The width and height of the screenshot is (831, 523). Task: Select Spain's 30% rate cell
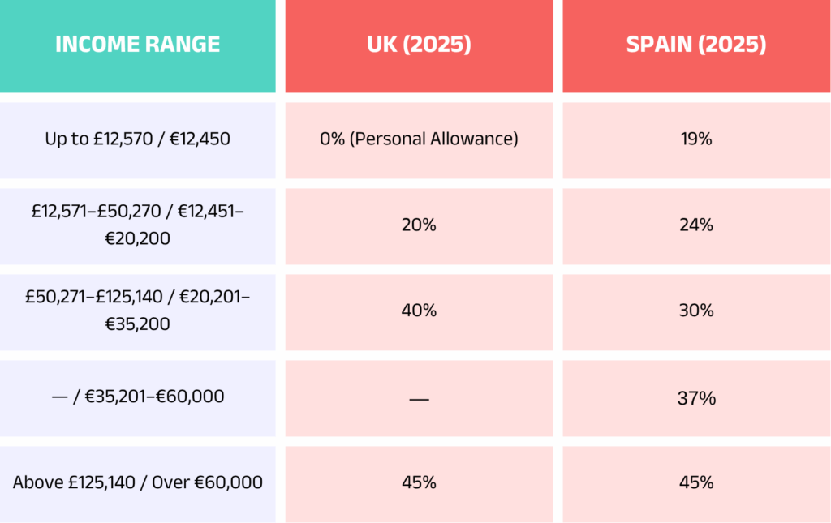point(696,311)
